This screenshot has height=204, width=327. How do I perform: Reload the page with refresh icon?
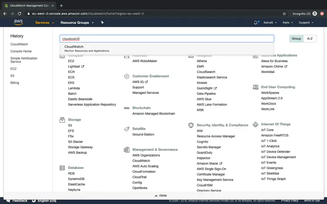coord(19,14)
